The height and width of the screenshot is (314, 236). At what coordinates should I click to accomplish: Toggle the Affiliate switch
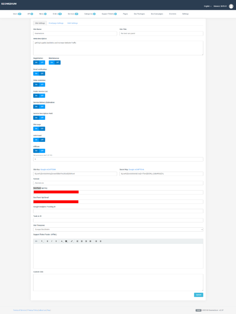coord(39,151)
